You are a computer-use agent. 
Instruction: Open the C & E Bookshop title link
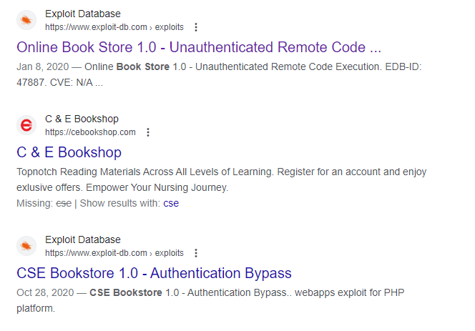[x=69, y=152]
